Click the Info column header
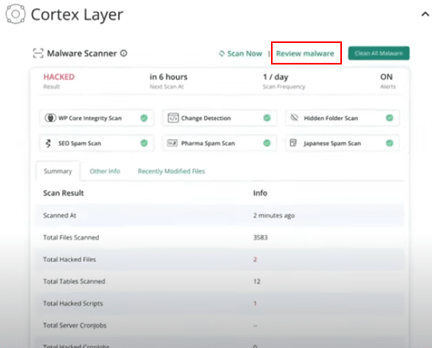The height and width of the screenshot is (348, 432). pyautogui.click(x=260, y=193)
